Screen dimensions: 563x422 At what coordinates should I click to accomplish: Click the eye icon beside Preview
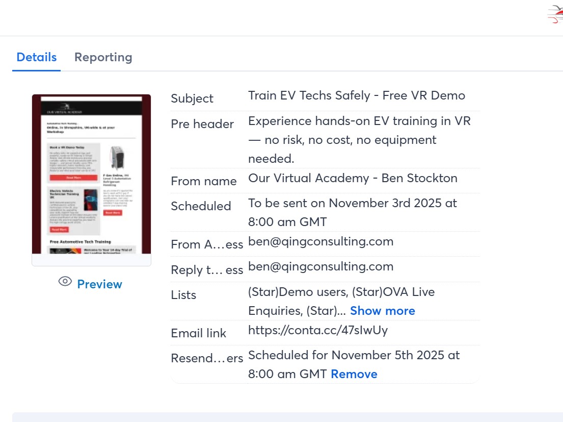pos(65,281)
